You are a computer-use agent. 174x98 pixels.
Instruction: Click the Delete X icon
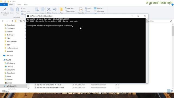[x=49, y=10]
